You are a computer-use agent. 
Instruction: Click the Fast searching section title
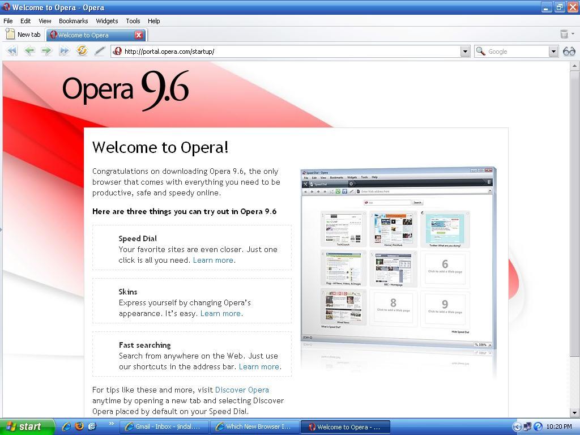[x=144, y=345]
